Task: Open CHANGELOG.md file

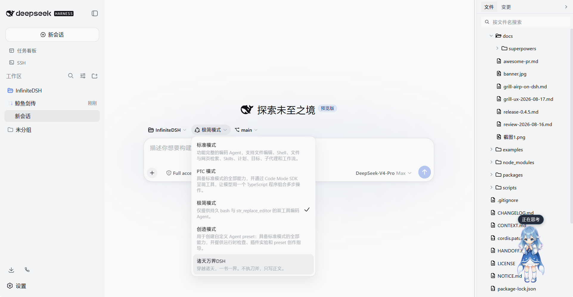Action: point(513,213)
